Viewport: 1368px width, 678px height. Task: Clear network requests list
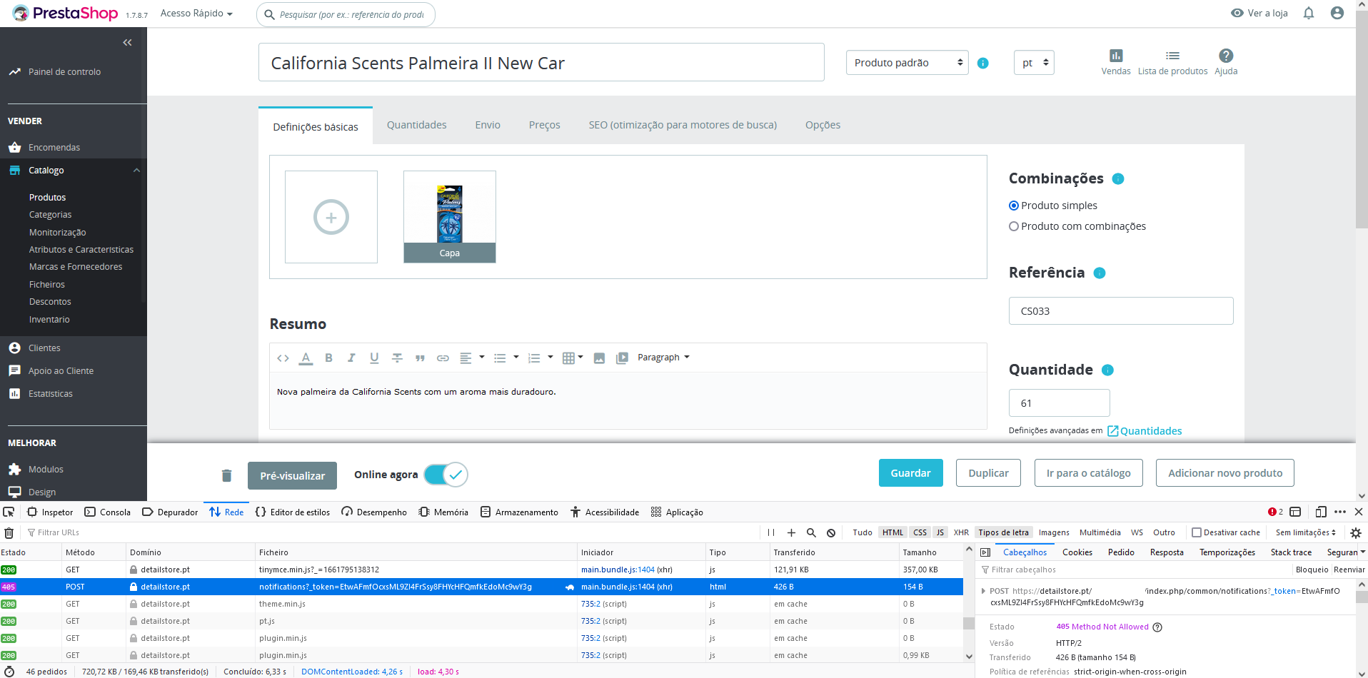pyautogui.click(x=9, y=532)
